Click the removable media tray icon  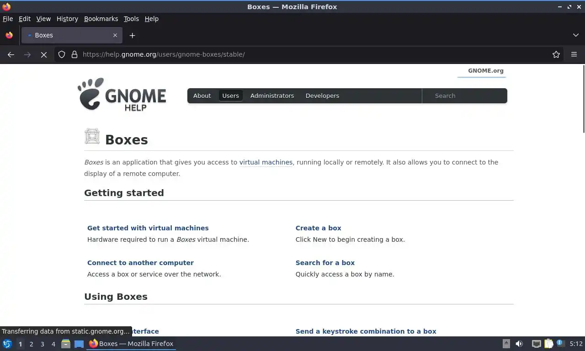(506, 344)
